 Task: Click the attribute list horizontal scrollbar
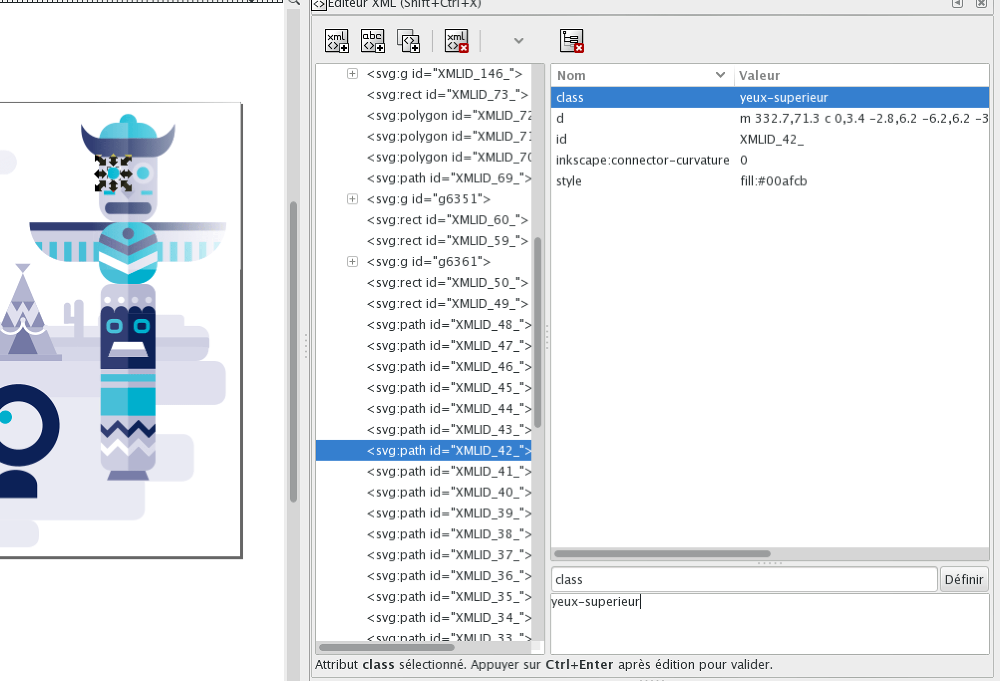(x=662, y=554)
